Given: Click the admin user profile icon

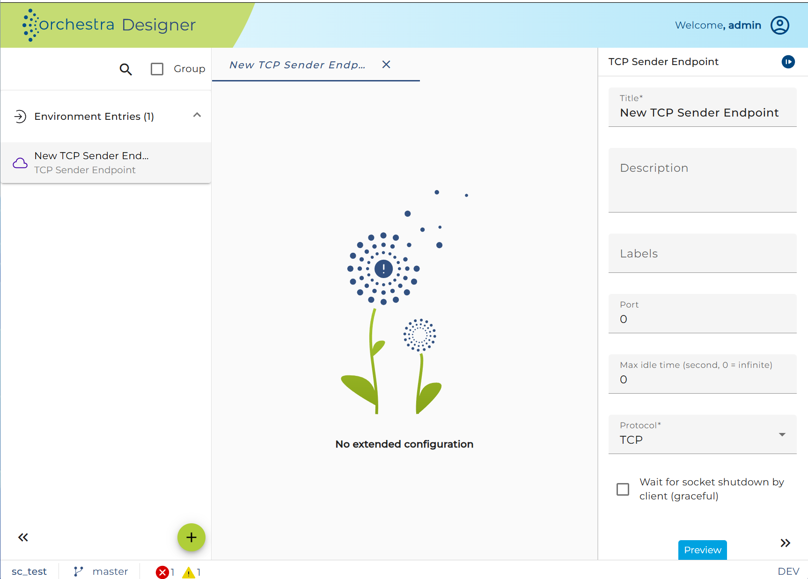Looking at the screenshot, I should click(x=780, y=25).
